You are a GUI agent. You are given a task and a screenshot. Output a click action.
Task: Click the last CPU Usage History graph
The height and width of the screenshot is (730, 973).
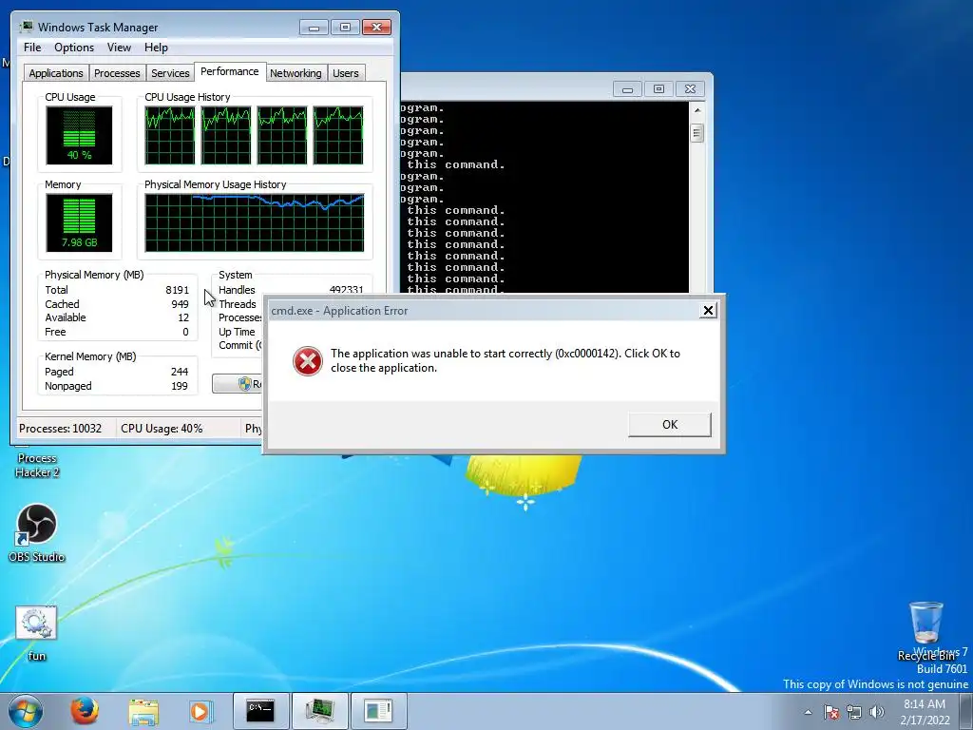point(338,135)
